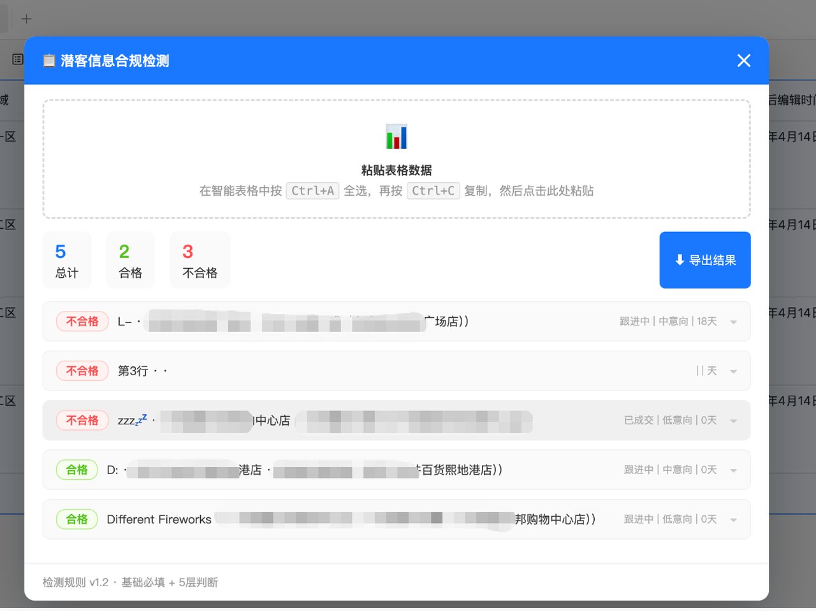This screenshot has width=816, height=611.
Task: Expand the Different Fireworks row chevron
Action: pyautogui.click(x=733, y=520)
